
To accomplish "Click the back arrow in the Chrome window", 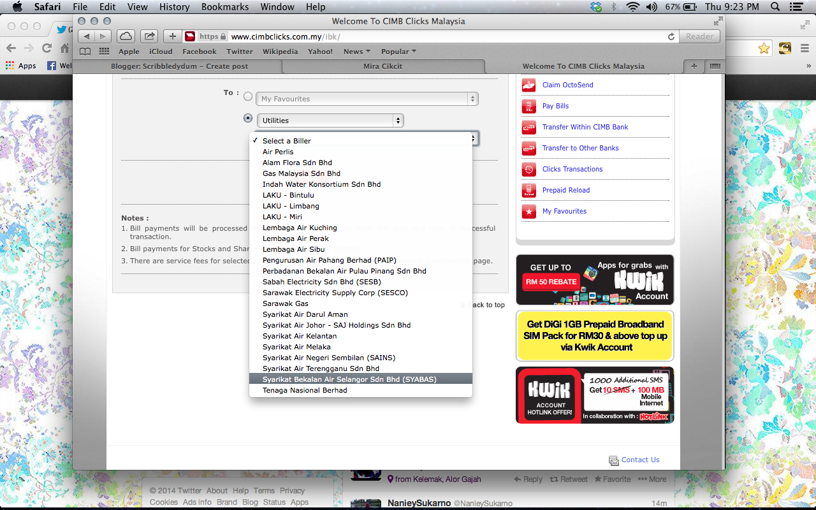I will tap(11, 48).
